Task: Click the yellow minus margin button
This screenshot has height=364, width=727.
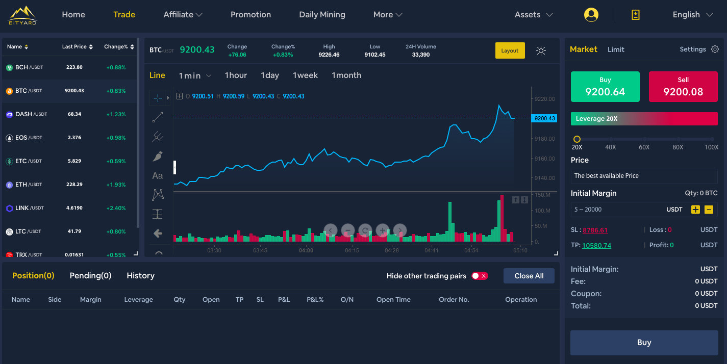Action: point(709,210)
